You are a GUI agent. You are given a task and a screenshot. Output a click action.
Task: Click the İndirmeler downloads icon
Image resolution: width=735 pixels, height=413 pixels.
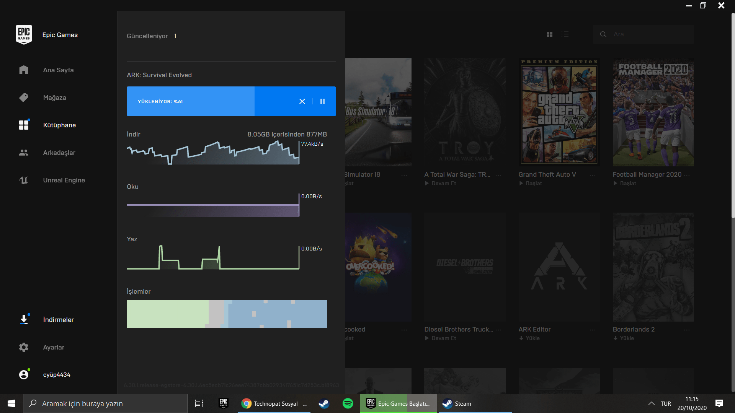[24, 320]
